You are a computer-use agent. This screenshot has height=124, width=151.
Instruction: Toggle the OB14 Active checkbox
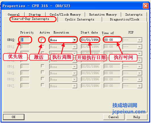43,66
